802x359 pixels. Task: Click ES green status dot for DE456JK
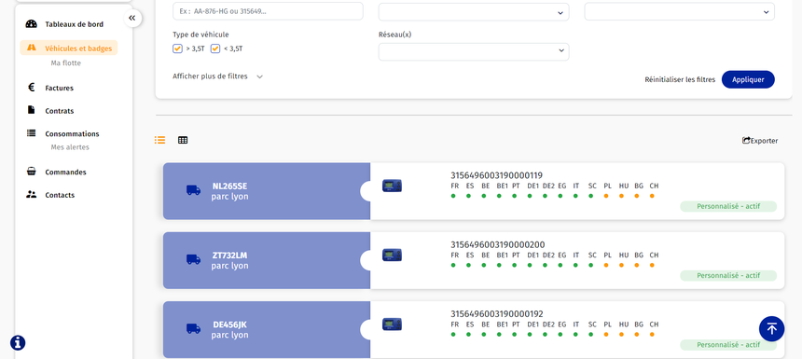click(468, 334)
